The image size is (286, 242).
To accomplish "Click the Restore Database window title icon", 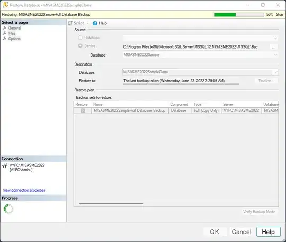I will pos(5,5).
